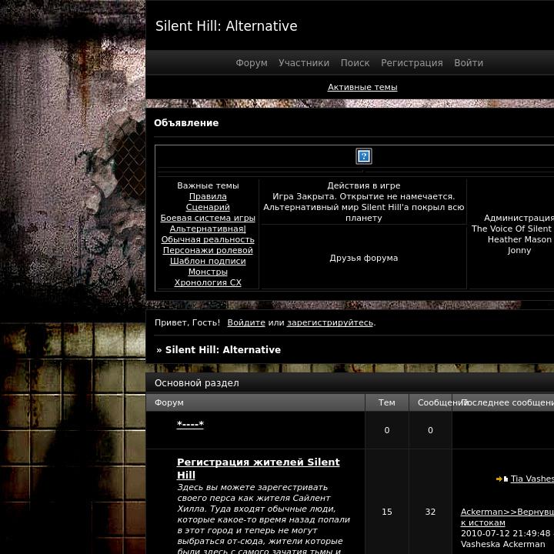Click the 2010-07-12 21:49:48 timestamp
Viewport: 554px width, 554px height.
click(506, 533)
